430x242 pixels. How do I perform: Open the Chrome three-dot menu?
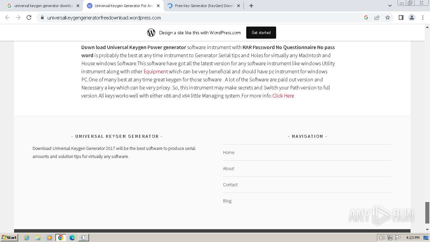[423, 17]
